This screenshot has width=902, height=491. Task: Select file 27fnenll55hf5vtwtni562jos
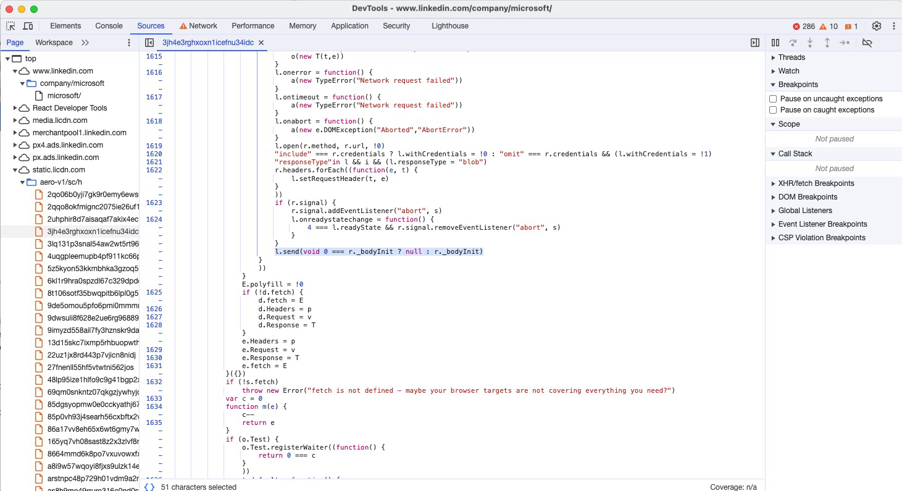coord(90,367)
